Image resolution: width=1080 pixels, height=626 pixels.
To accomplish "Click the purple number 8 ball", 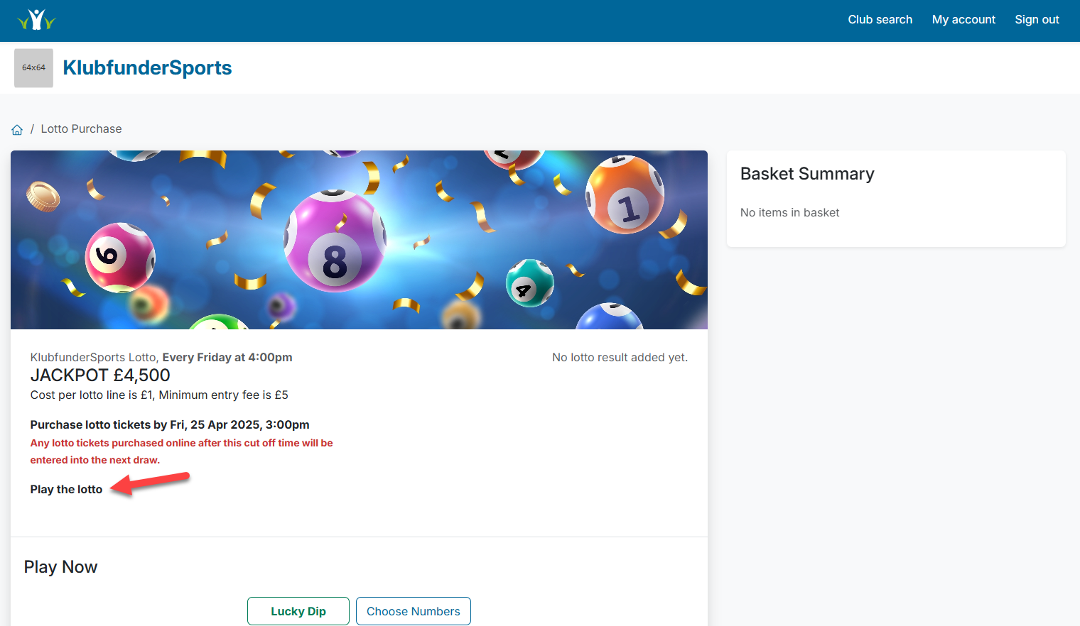I will [x=334, y=241].
